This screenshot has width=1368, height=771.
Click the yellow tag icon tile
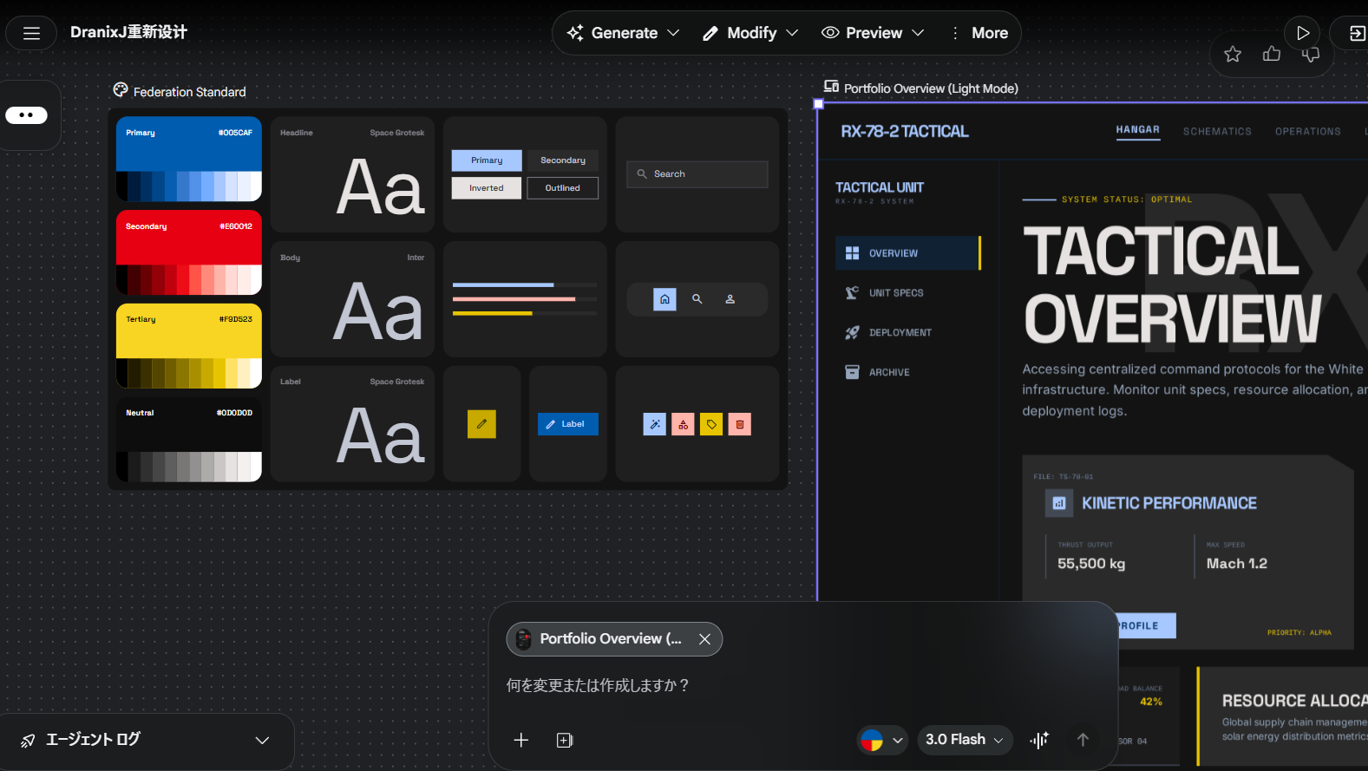pyautogui.click(x=711, y=424)
